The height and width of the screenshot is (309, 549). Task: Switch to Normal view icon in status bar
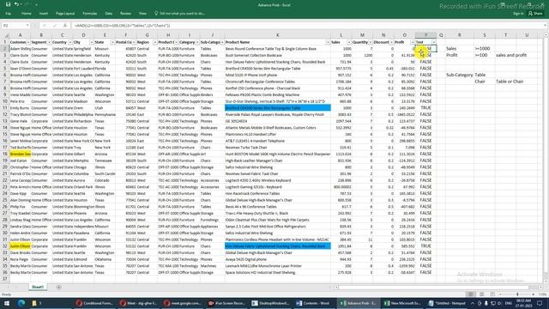[471, 294]
